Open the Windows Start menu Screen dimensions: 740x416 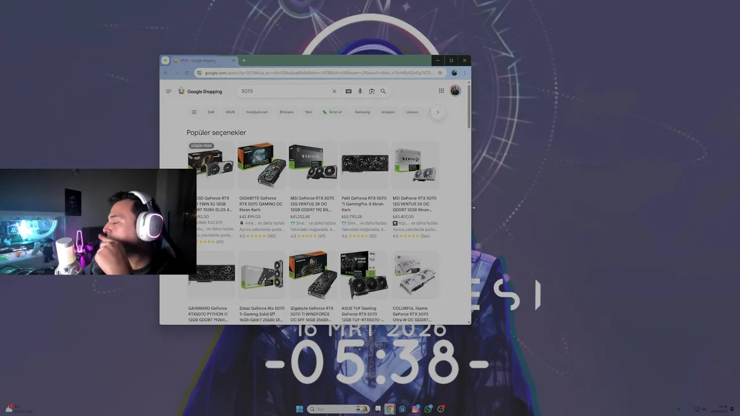click(x=299, y=409)
